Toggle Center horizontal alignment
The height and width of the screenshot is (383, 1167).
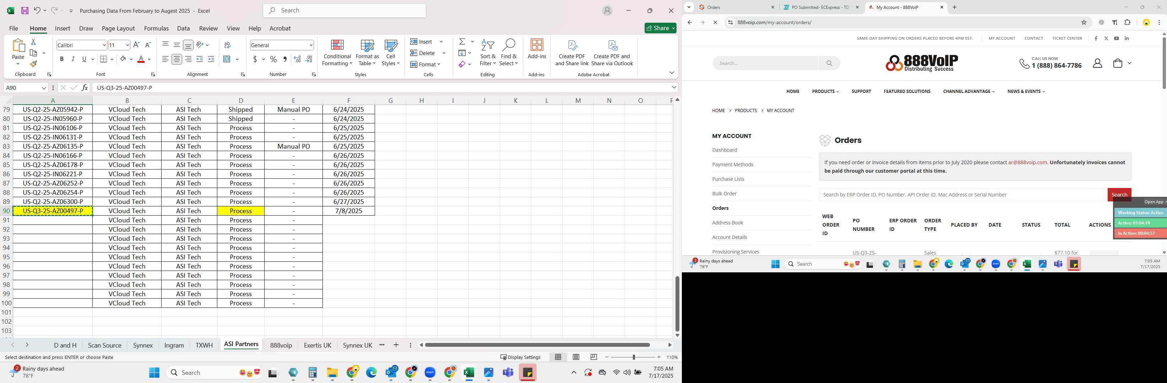point(177,59)
